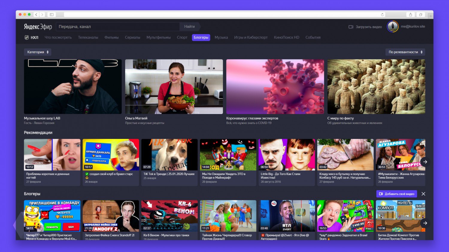Image resolution: width=449 pixels, height=252 pixels.
Task: Click Добавить своё видео button
Action: [x=397, y=194]
